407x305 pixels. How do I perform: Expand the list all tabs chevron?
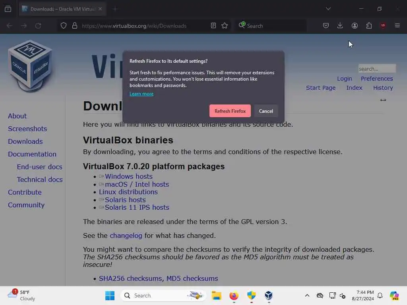click(x=328, y=9)
